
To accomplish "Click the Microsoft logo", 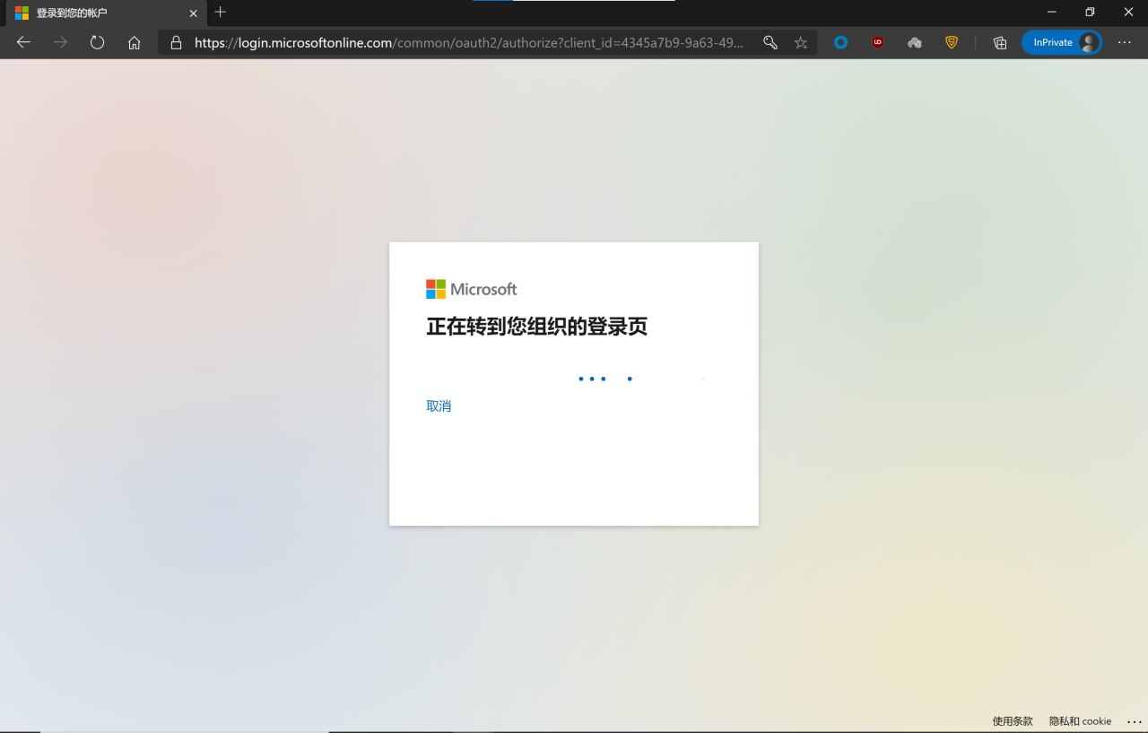I will (x=472, y=289).
